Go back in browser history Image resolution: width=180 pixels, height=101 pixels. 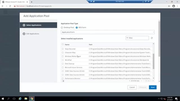[x=3, y=6]
